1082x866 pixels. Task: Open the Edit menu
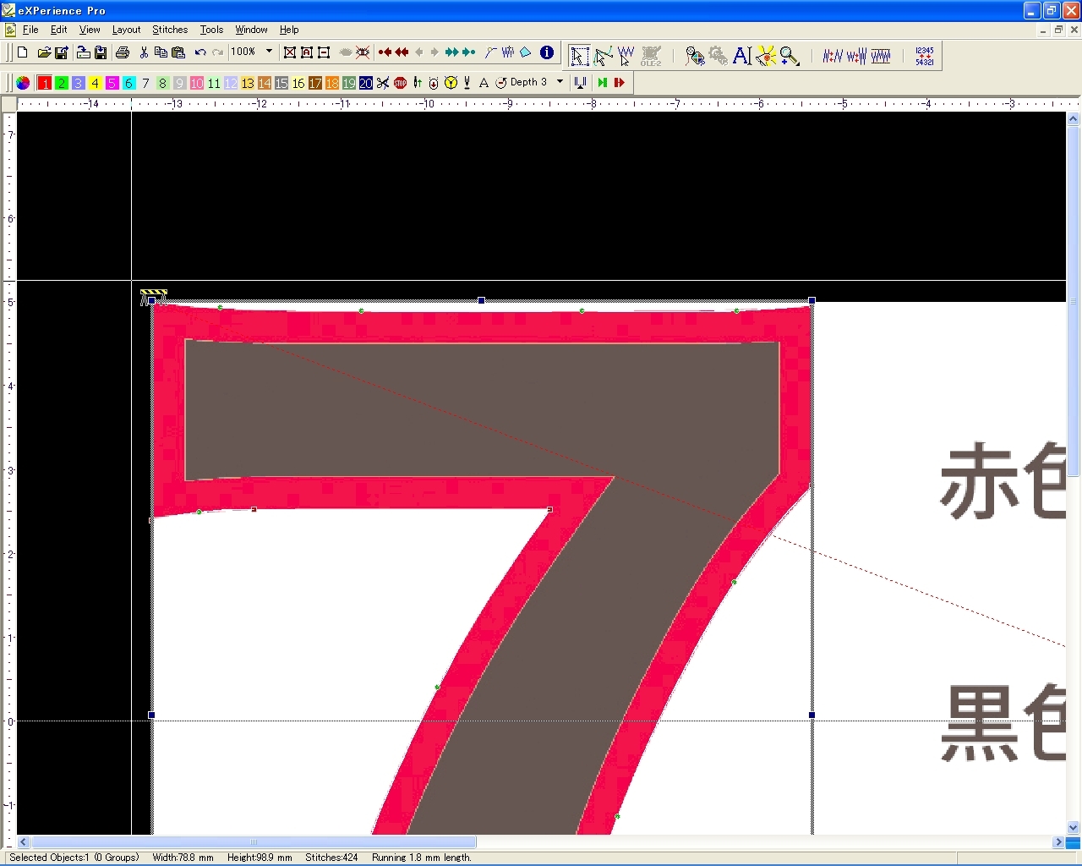58,30
